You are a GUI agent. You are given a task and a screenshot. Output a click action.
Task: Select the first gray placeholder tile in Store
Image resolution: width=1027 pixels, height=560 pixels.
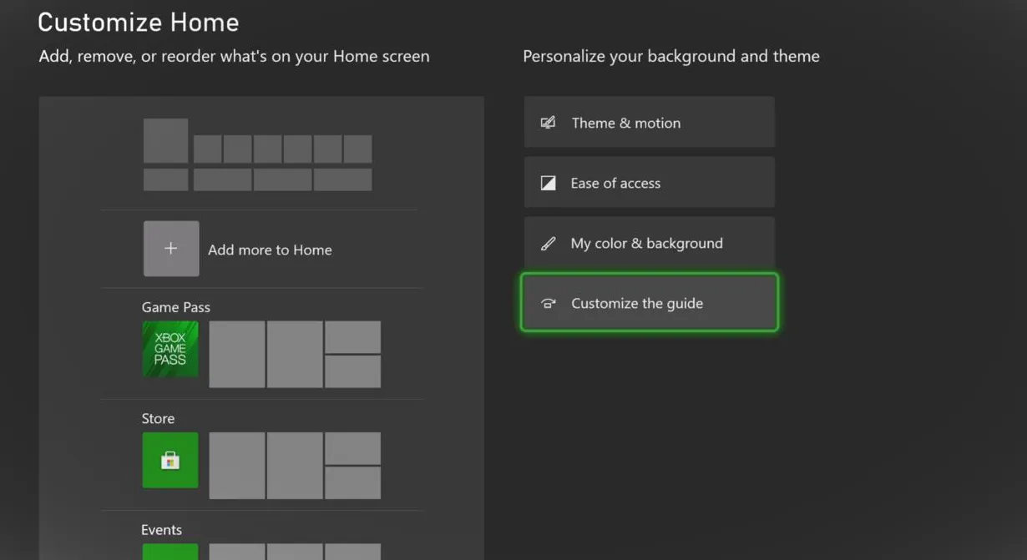pos(237,466)
